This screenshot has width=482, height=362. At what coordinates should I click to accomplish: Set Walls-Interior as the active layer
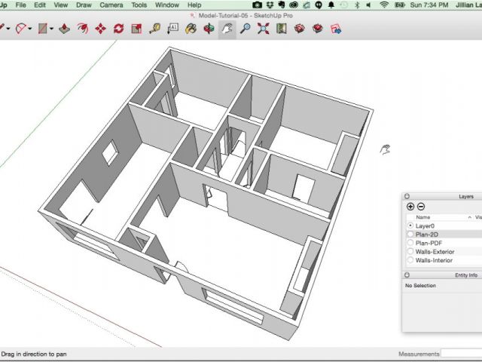click(x=410, y=260)
